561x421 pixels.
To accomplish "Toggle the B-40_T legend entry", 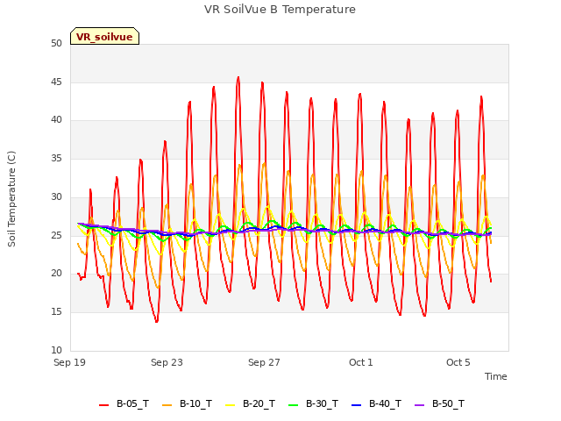I will point(376,403).
